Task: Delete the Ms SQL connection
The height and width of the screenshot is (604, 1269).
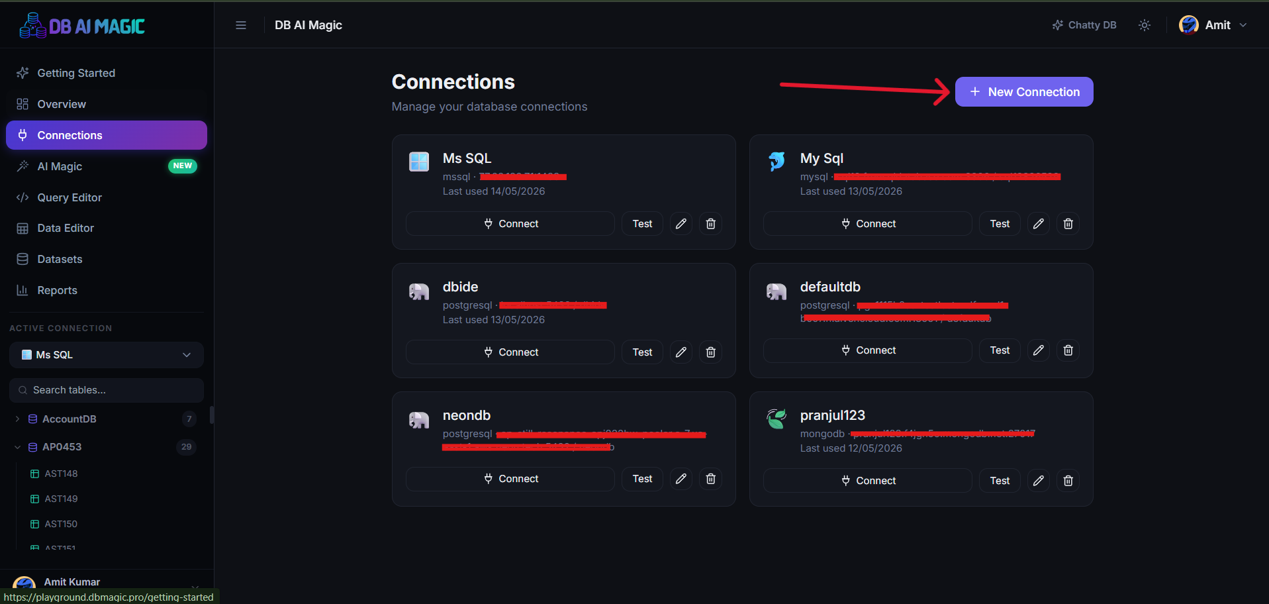Action: point(710,224)
